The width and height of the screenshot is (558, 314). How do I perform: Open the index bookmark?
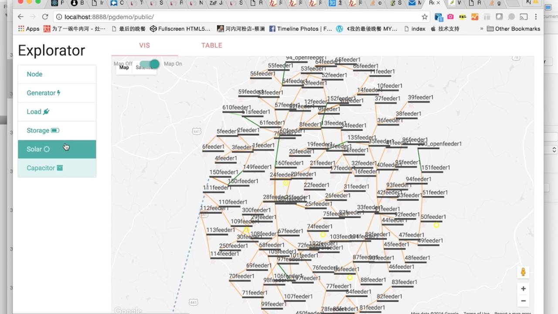414,29
